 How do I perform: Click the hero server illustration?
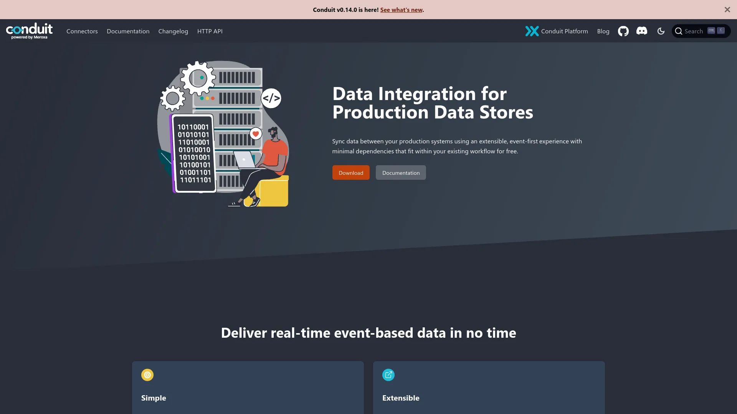(x=223, y=134)
